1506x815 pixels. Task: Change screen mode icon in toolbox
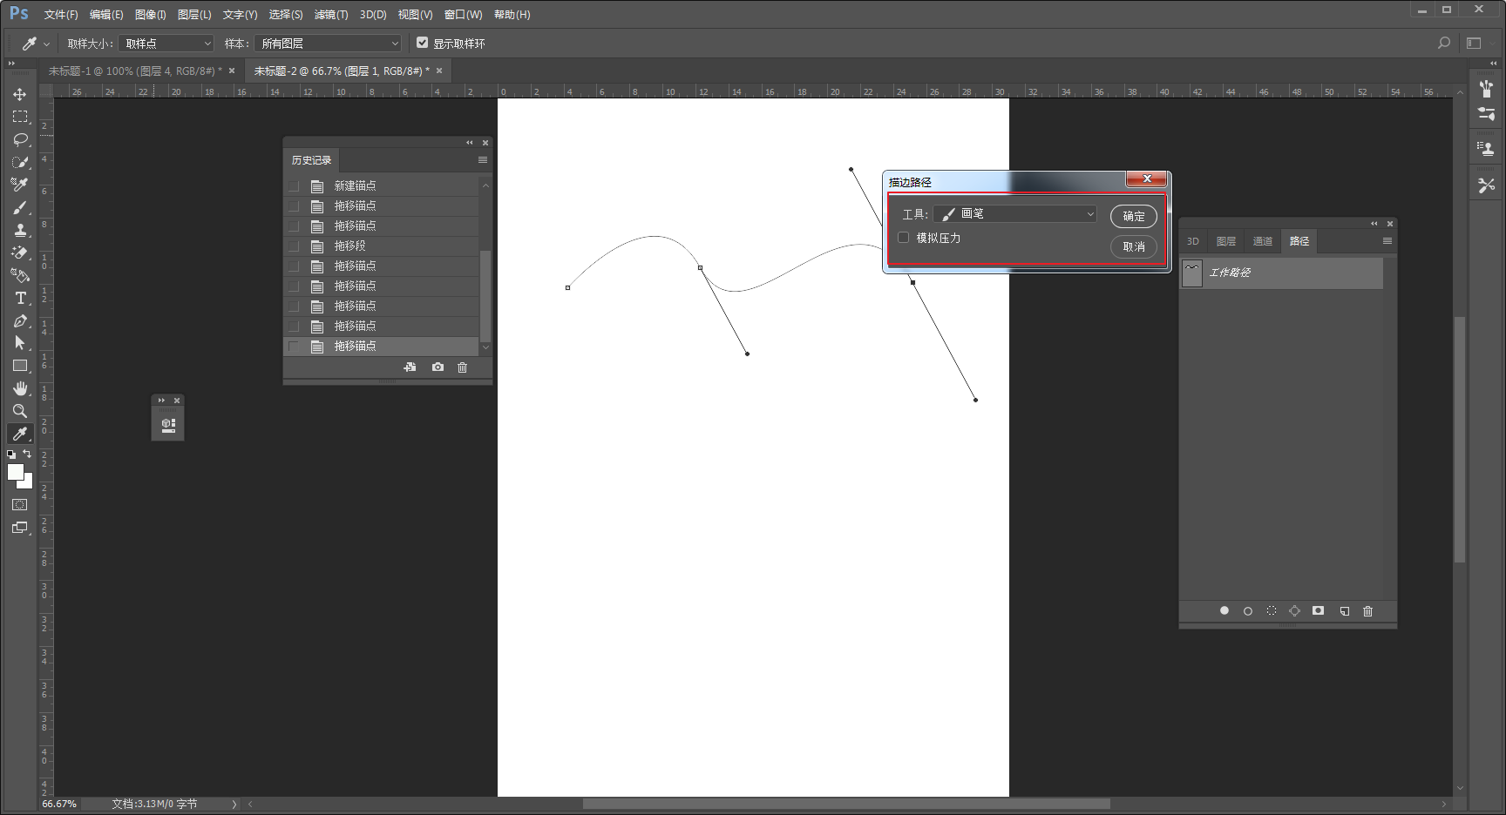(x=19, y=528)
